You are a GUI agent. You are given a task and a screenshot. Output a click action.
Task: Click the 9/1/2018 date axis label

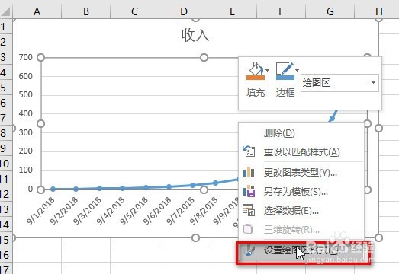(x=40, y=211)
